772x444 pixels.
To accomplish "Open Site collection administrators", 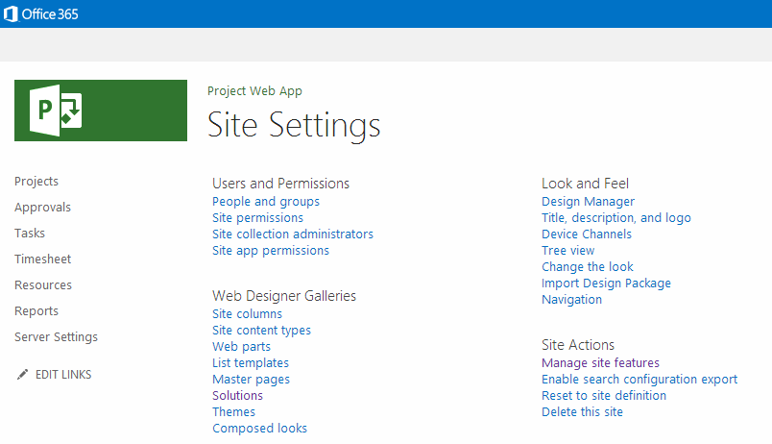I will (293, 234).
